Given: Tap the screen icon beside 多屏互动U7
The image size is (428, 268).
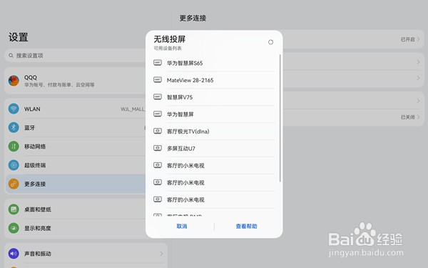Looking at the screenshot, I should [158, 148].
